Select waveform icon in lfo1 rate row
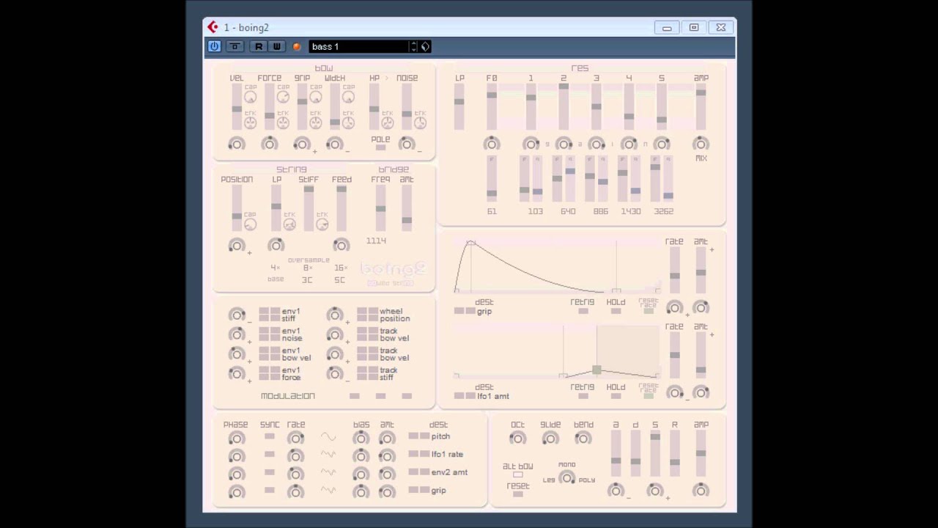This screenshot has height=528, width=938. click(328, 455)
